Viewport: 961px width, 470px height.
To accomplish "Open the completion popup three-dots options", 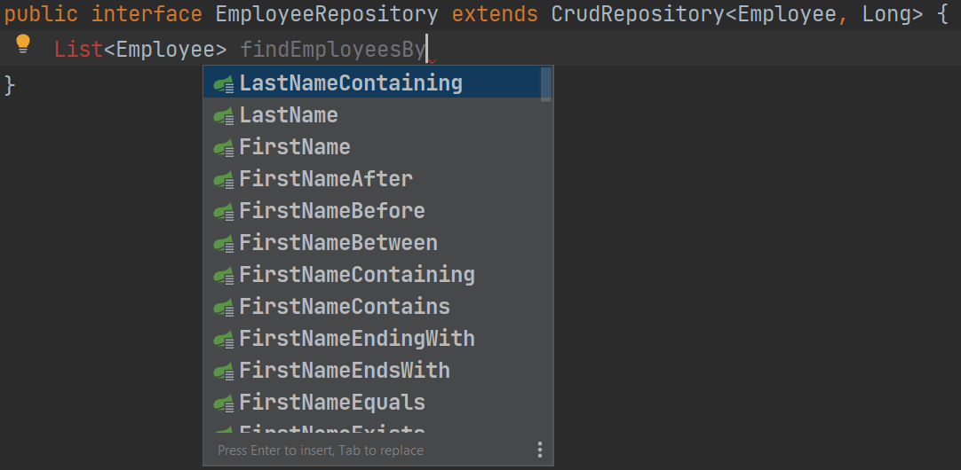I will (539, 450).
